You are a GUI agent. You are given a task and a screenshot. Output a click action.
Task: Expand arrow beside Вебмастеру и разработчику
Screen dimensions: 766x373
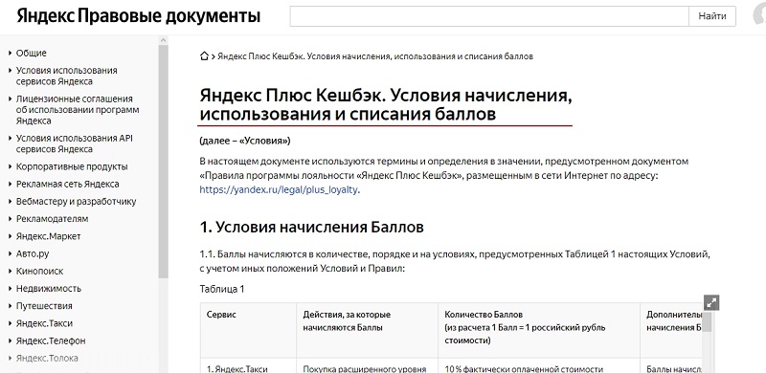tap(10, 202)
